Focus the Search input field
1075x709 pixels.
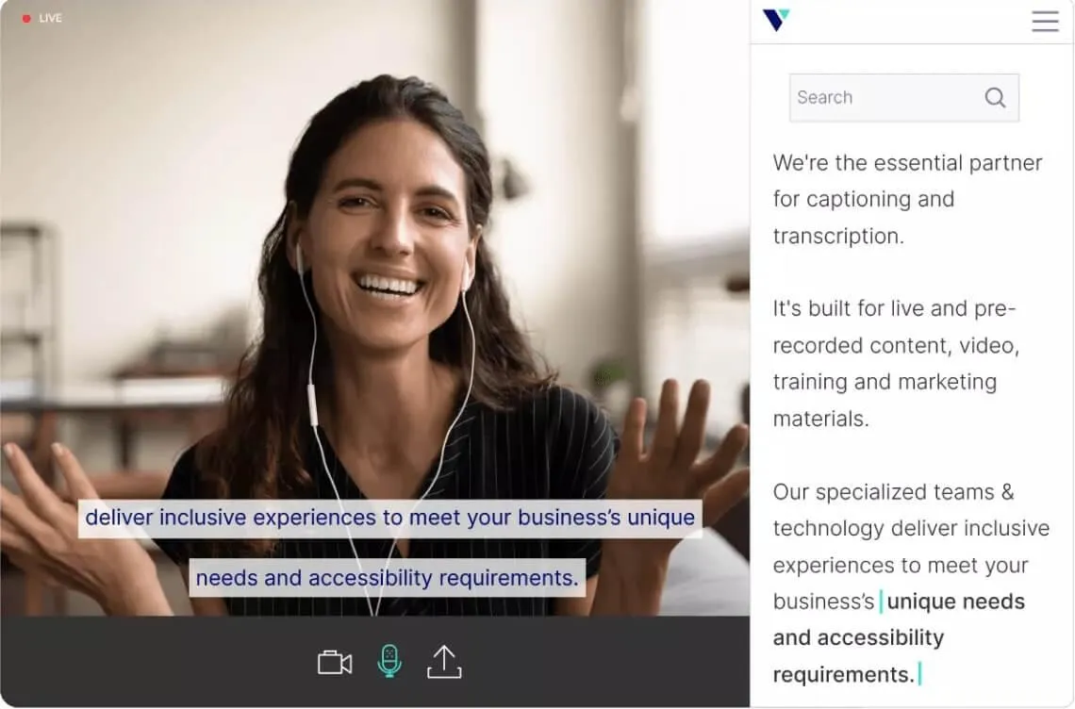pos(903,98)
